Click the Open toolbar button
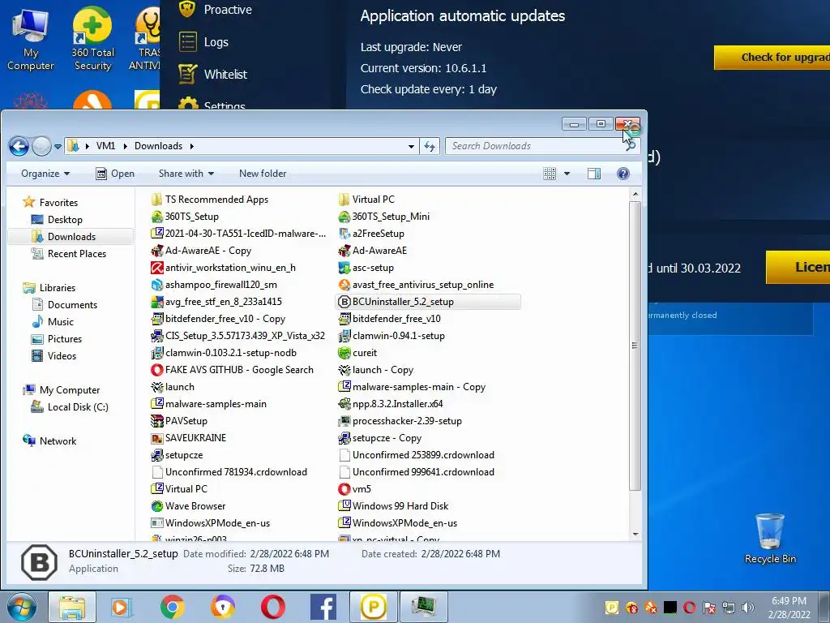 [115, 174]
